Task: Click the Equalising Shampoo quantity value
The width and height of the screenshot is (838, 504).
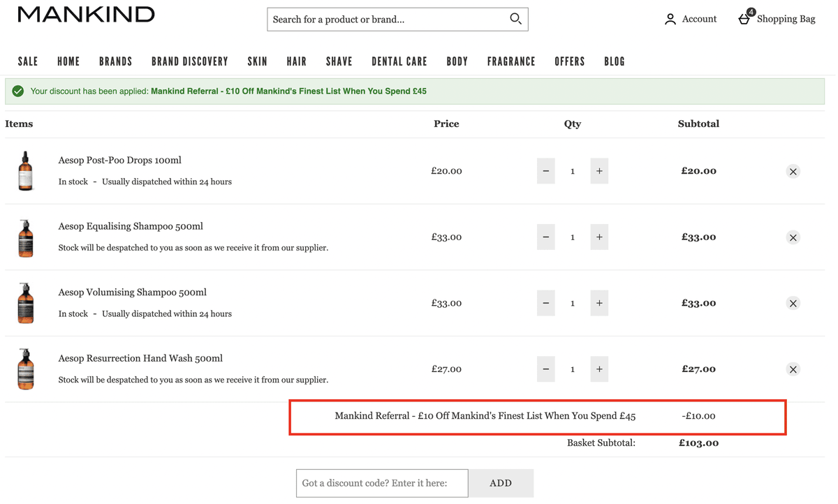Action: click(x=573, y=237)
